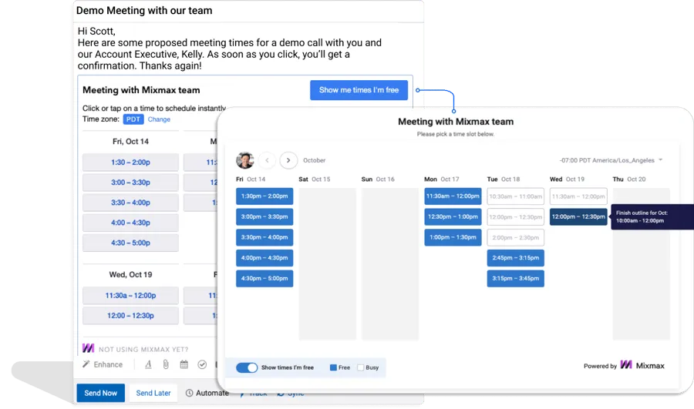Pick Tue Oct 18 2:45pm – 3:15pm slot

(x=516, y=258)
